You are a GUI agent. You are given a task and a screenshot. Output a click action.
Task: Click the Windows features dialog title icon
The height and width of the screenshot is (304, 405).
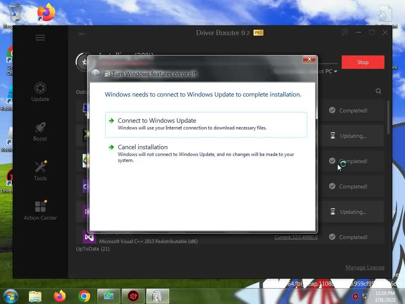coord(107,74)
